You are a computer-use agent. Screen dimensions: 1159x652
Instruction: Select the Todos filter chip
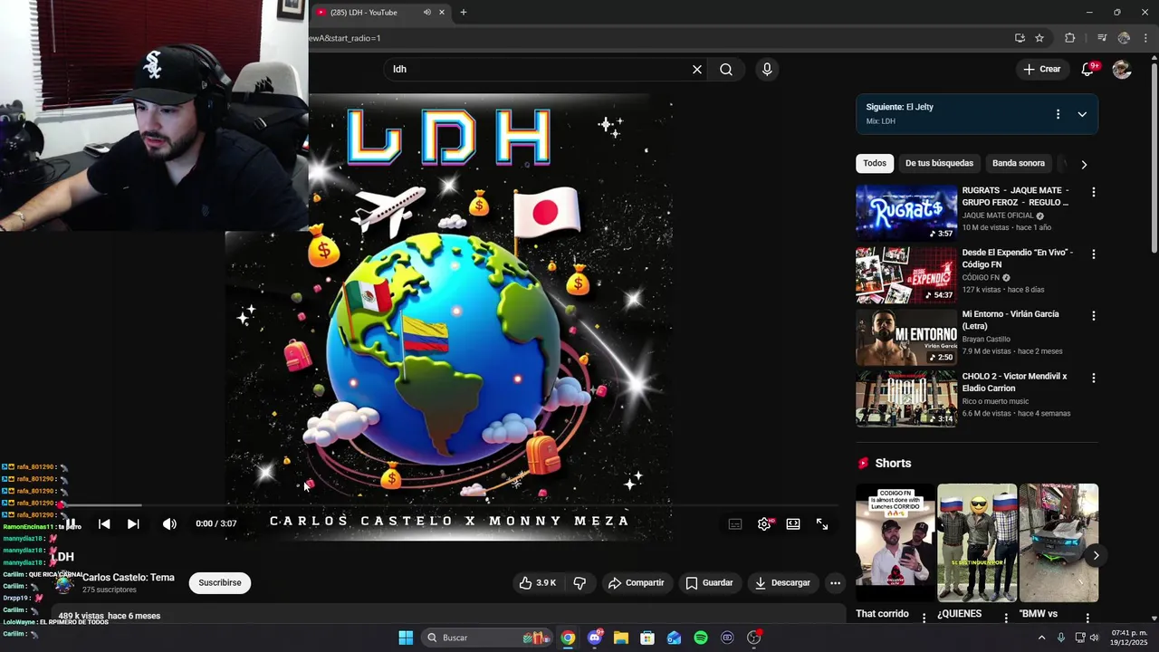[875, 164]
